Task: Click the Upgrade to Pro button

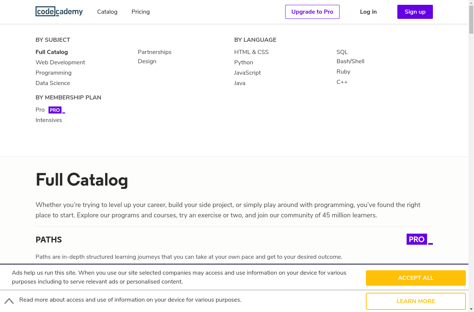Action: click(312, 12)
